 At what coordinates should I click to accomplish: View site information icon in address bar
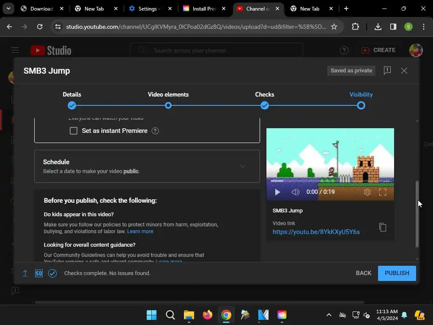(58, 27)
